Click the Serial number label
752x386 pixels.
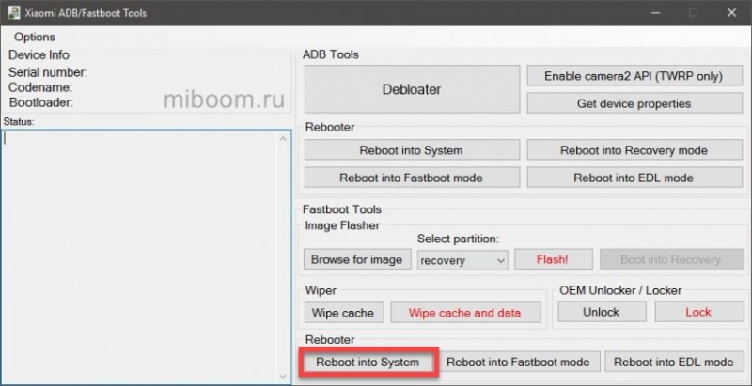pyautogui.click(x=48, y=73)
